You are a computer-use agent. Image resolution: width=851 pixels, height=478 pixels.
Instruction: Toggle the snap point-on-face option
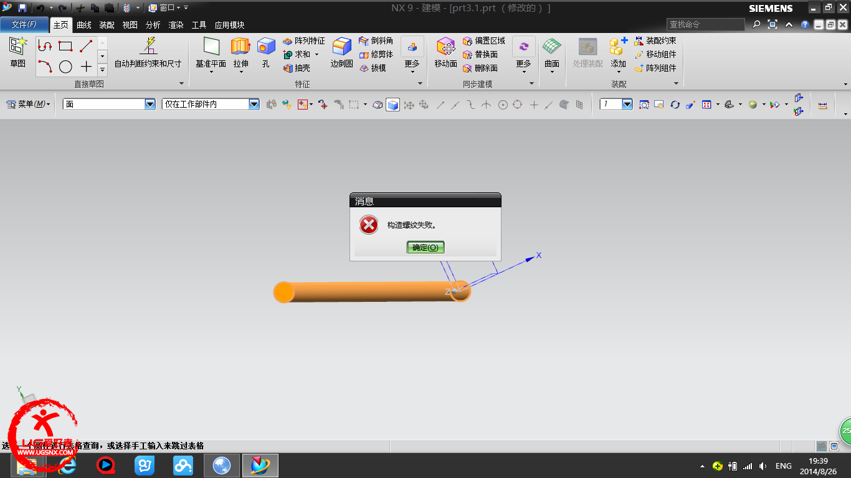[564, 105]
